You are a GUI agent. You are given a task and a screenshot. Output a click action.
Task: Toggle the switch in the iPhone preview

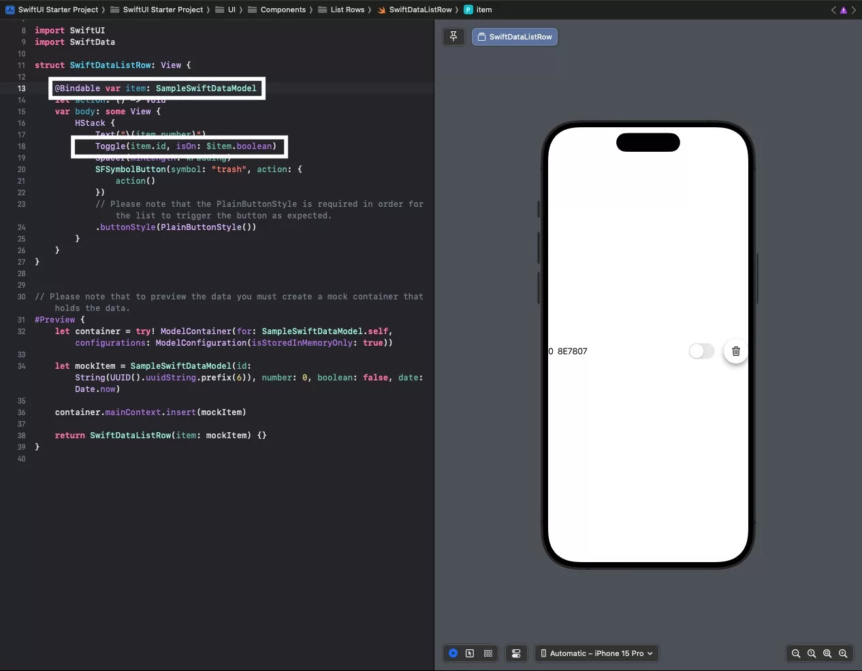(x=701, y=351)
